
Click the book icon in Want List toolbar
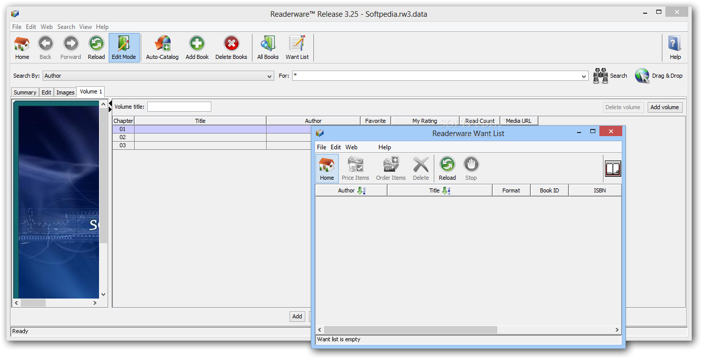tap(613, 169)
